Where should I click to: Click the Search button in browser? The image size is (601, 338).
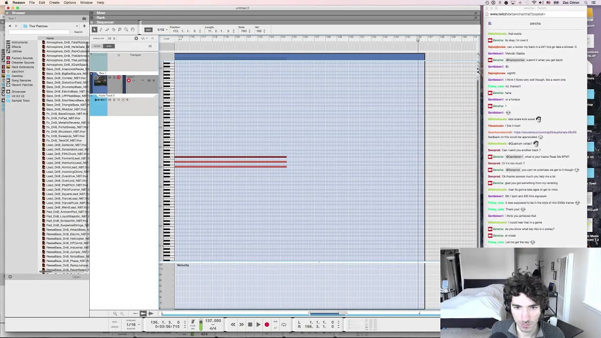point(78,32)
